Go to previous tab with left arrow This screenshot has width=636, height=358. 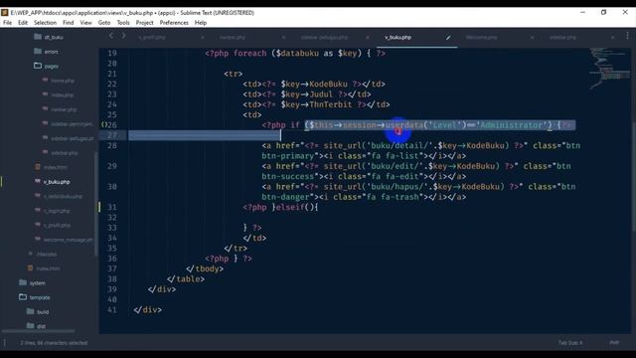111,36
